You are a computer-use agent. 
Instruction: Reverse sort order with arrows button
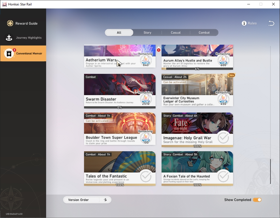[105, 200]
